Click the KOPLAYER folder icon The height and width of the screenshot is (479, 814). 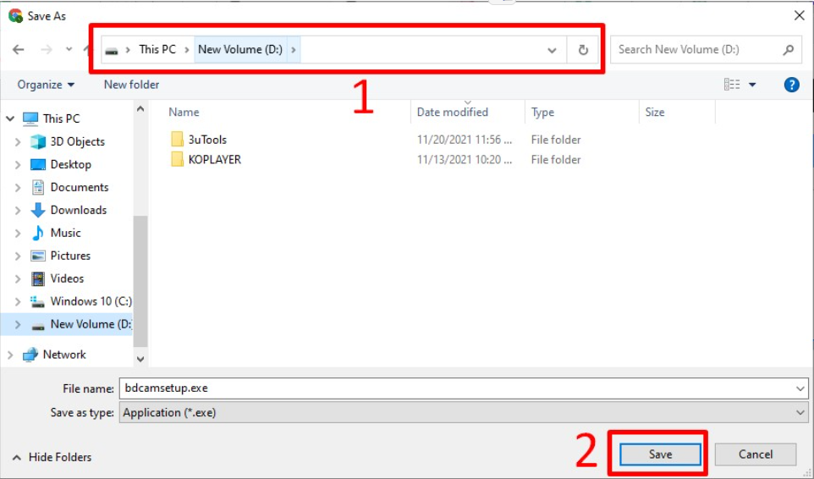click(x=177, y=159)
